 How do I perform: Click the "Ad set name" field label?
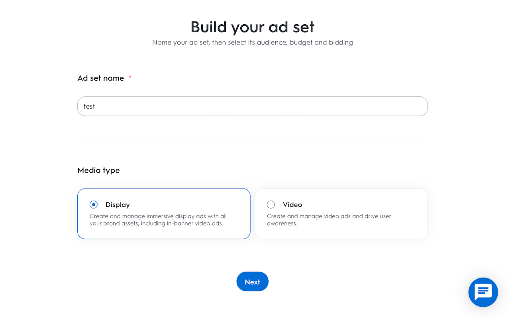[101, 78]
